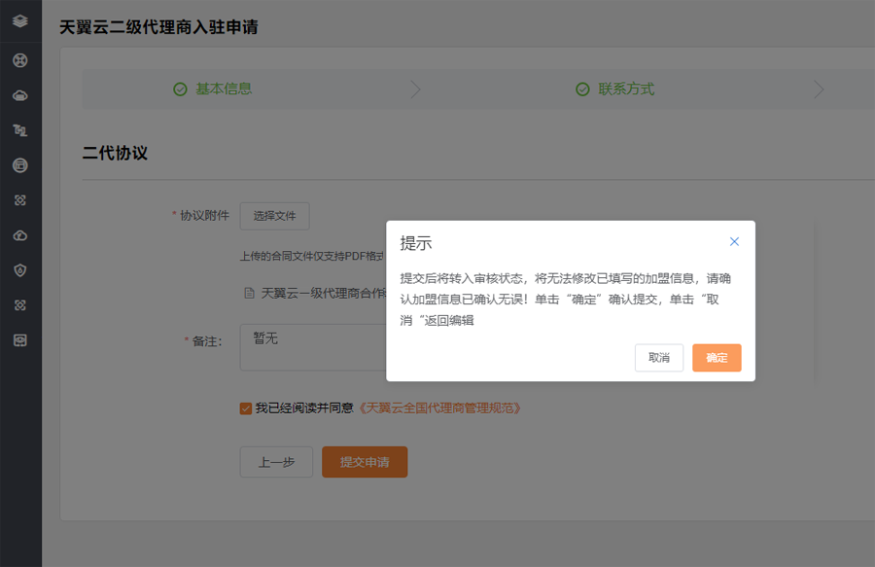Click the dialog message starting 提交后将转入审核状态
Viewport: 875px width, 567px height.
point(565,300)
